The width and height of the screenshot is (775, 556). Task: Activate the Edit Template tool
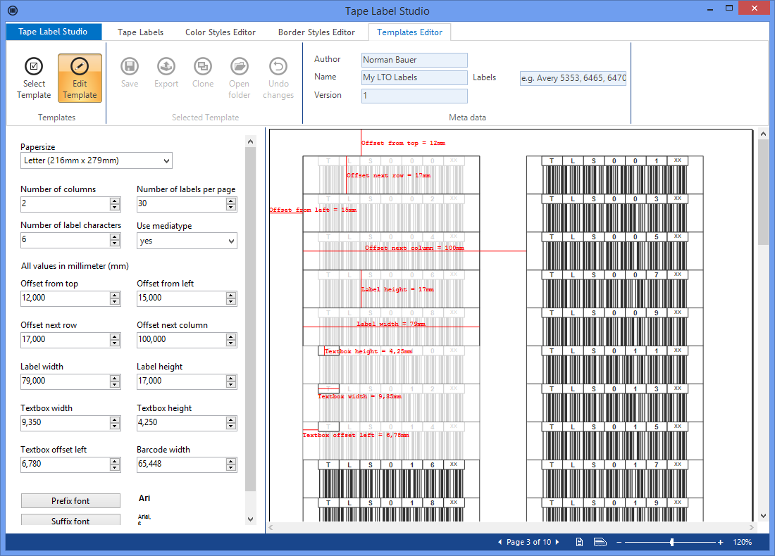tap(80, 78)
